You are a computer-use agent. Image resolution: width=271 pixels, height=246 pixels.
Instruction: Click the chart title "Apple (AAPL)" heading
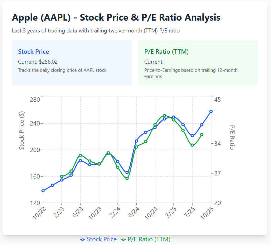tap(116, 17)
